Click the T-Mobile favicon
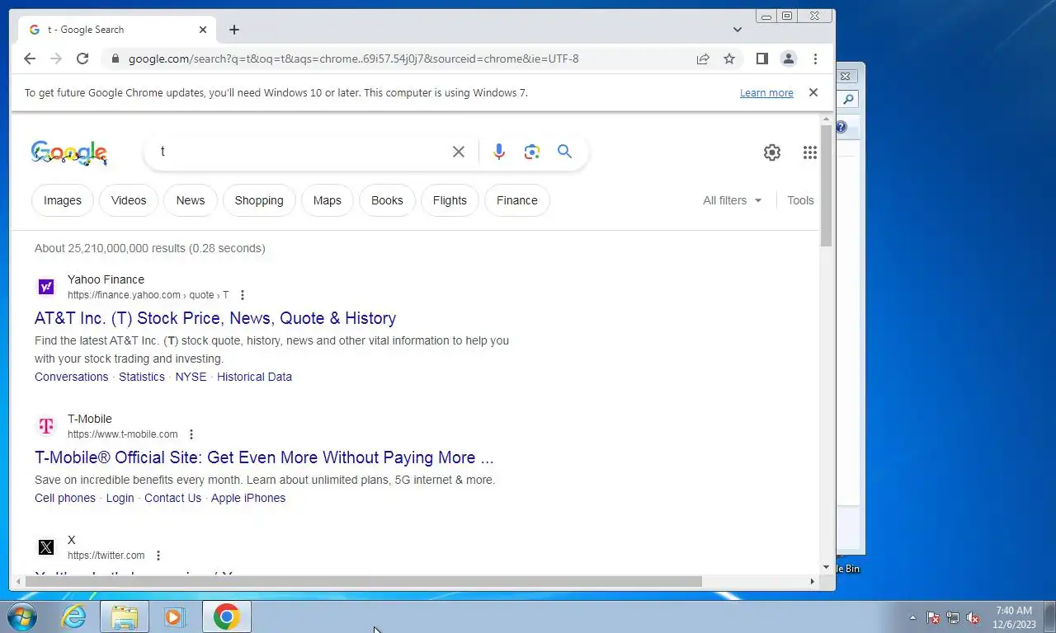The image size is (1056, 633). point(46,426)
